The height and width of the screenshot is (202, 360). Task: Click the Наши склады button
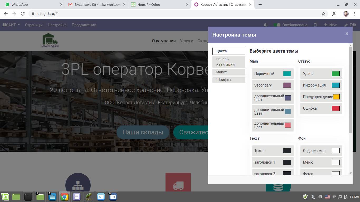tap(143, 132)
